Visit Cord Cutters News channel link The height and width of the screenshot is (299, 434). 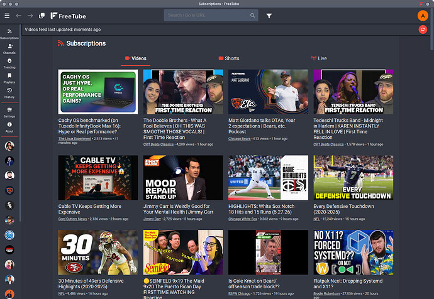[72, 219]
